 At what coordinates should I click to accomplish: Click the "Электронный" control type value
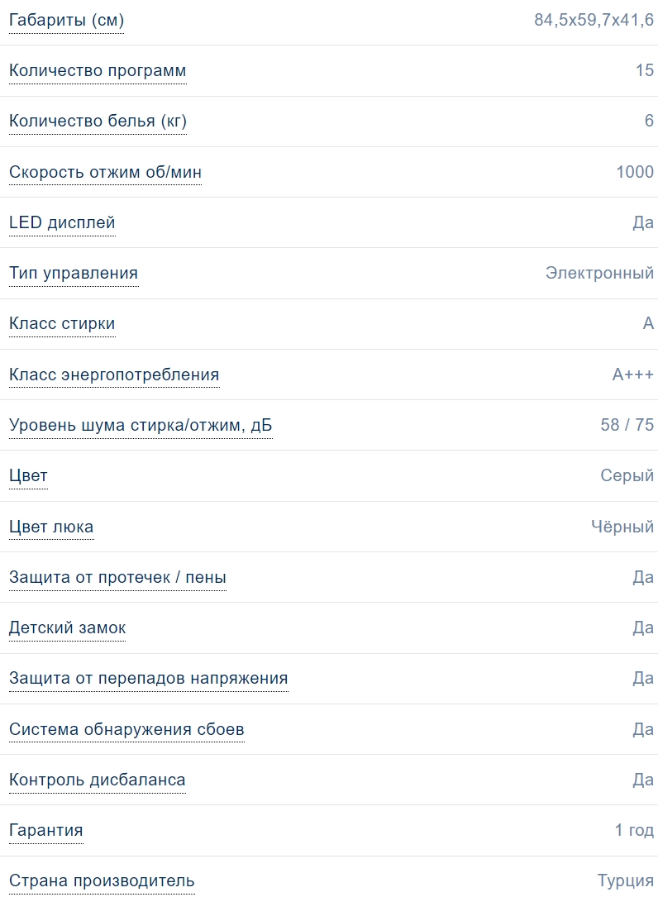tap(599, 274)
